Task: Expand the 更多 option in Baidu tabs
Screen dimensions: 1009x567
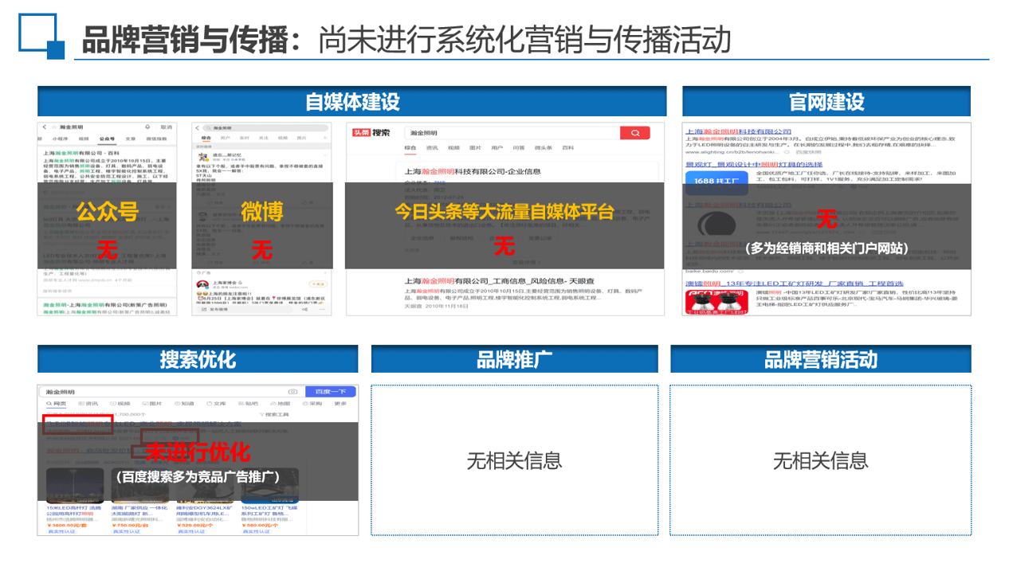Action: pyautogui.click(x=340, y=404)
